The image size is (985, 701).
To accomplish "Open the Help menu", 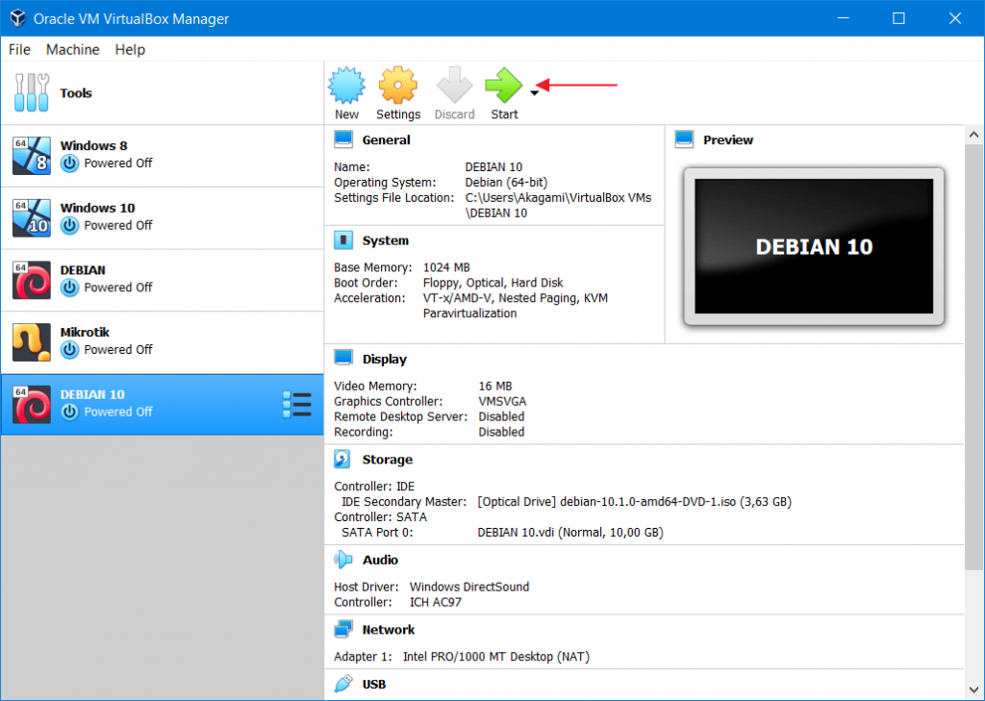I will (130, 49).
